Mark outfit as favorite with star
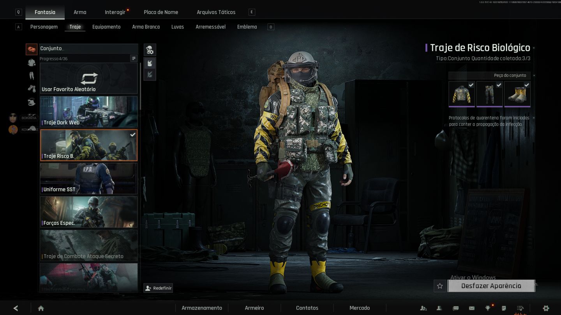 click(440, 286)
